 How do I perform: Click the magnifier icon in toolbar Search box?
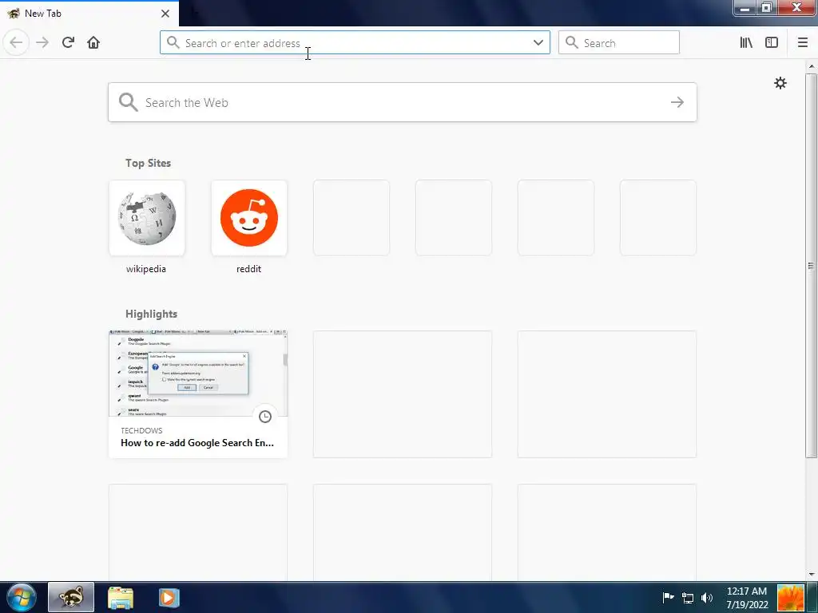572,42
